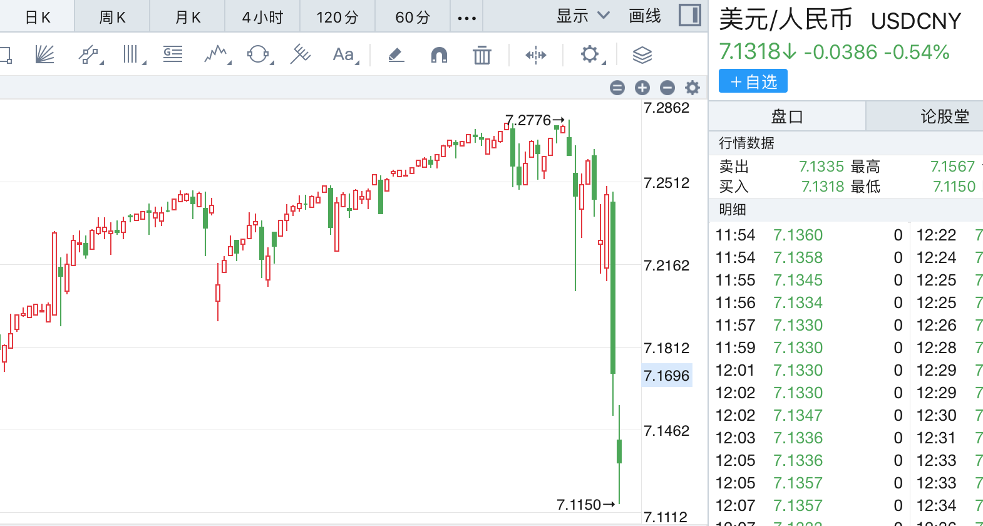
Task: Toggle the magnet snap mode
Action: click(x=439, y=55)
